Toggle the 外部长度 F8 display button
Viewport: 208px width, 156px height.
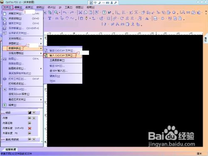pyautogui.click(x=30, y=133)
